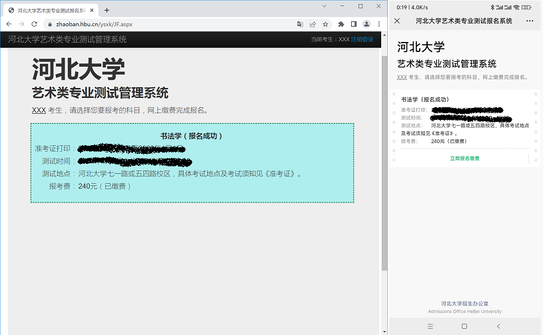This screenshot has width=543, height=335.
Task: Click the scrollbar down arrow
Action: pyautogui.click(x=384, y=332)
